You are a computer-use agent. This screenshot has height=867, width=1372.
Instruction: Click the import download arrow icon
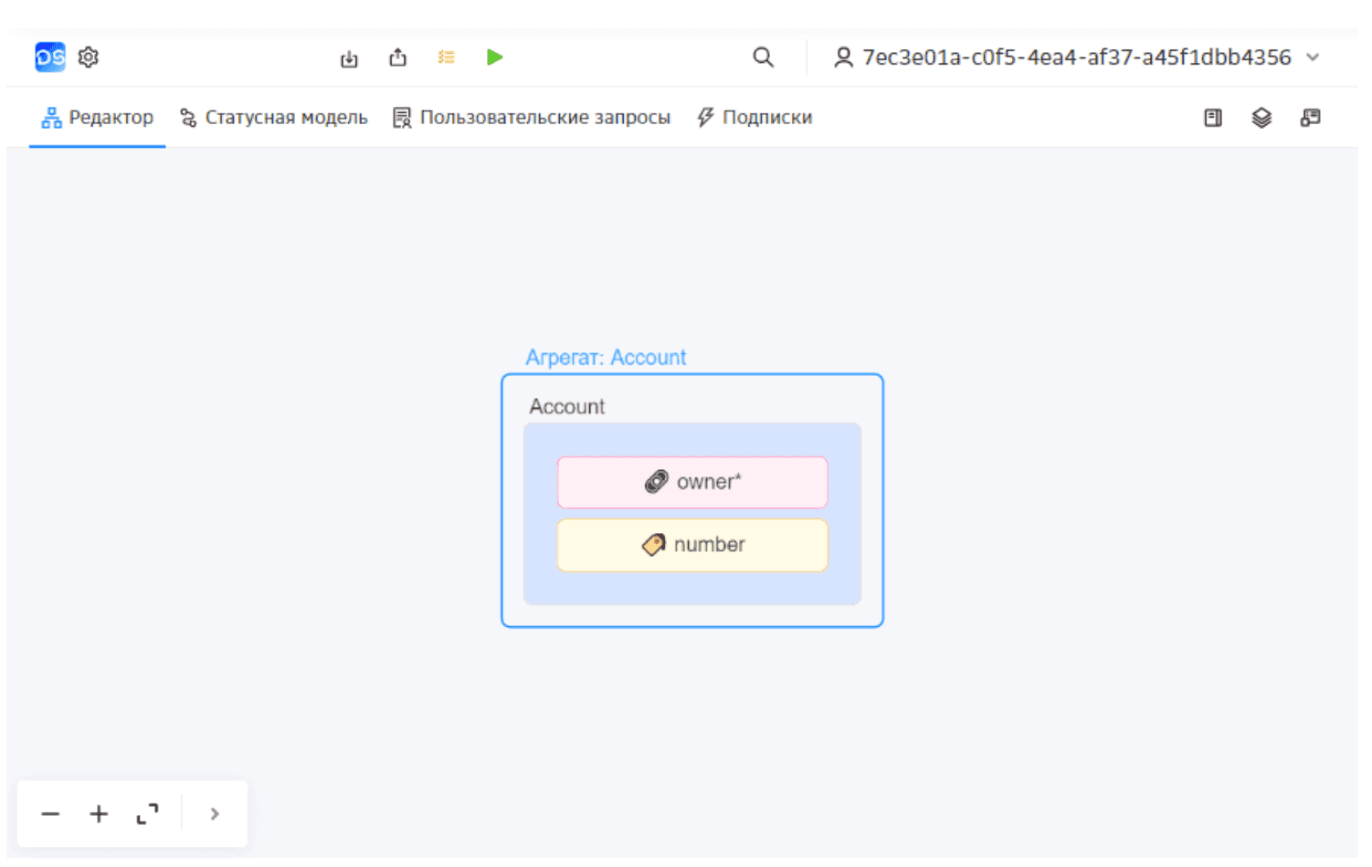tap(349, 58)
